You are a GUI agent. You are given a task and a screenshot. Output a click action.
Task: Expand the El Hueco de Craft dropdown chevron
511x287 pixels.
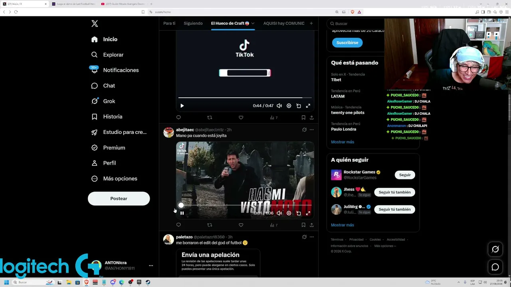[253, 23]
